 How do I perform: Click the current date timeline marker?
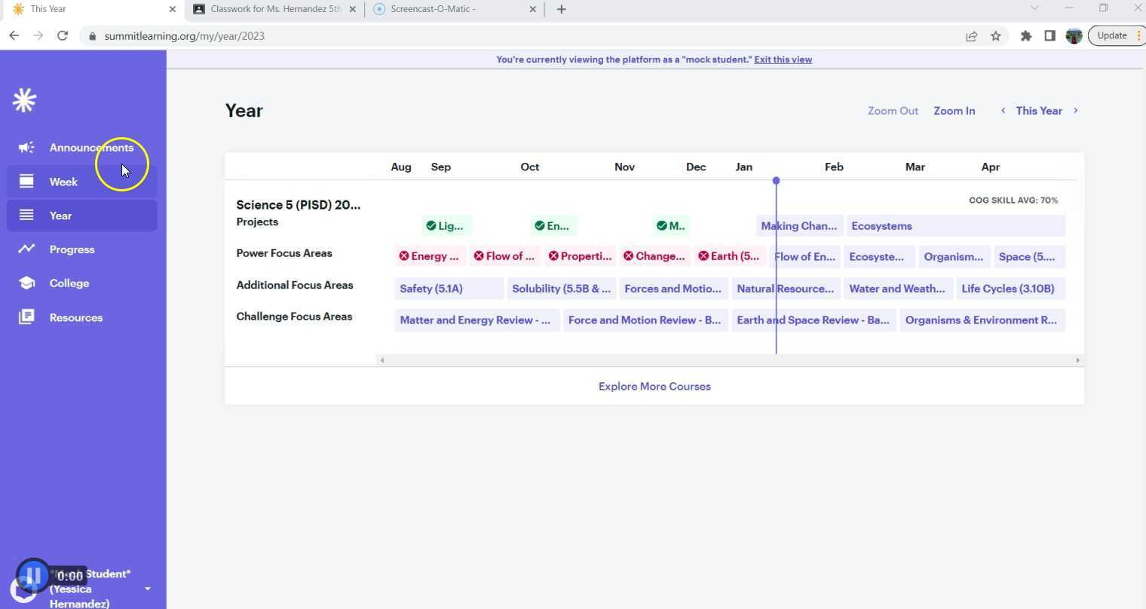[x=776, y=181]
